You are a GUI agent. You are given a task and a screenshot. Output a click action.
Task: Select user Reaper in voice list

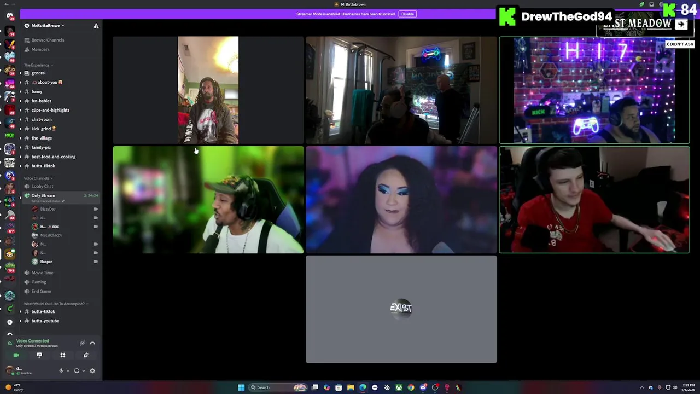(x=46, y=262)
